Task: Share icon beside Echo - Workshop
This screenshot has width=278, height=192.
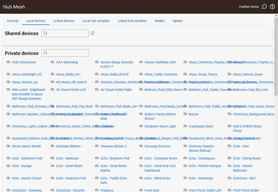Action: coord(185,178)
